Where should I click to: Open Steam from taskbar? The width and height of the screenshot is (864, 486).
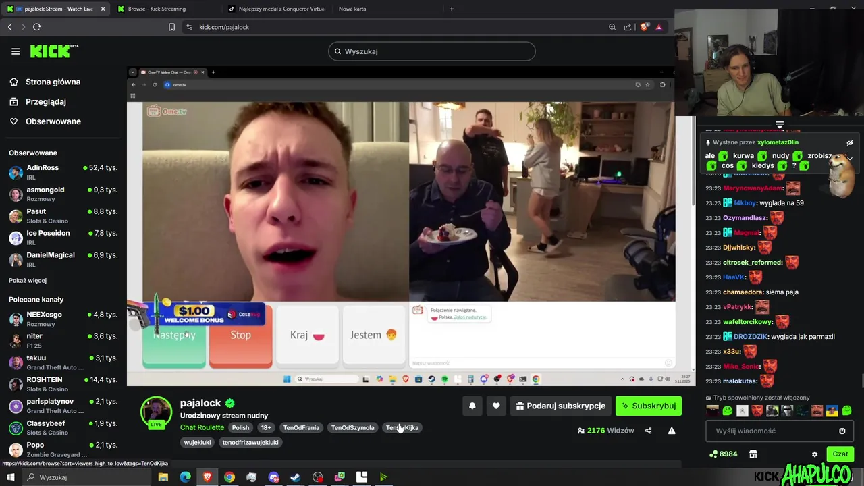(296, 477)
